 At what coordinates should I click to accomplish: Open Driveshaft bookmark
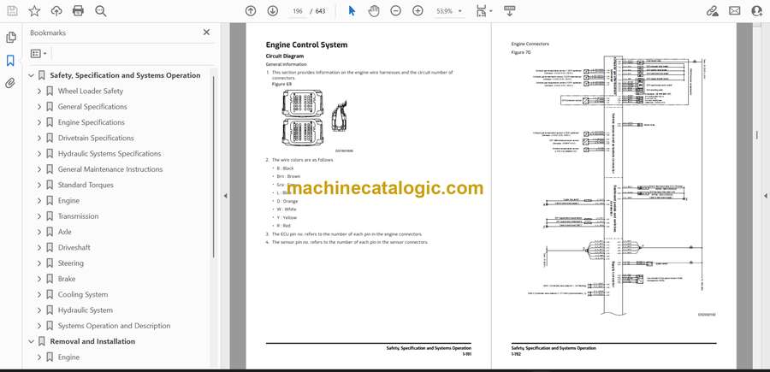tap(74, 248)
